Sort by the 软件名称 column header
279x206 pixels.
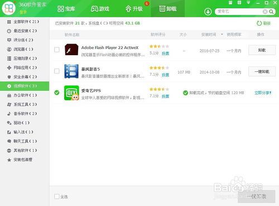[x=72, y=35]
